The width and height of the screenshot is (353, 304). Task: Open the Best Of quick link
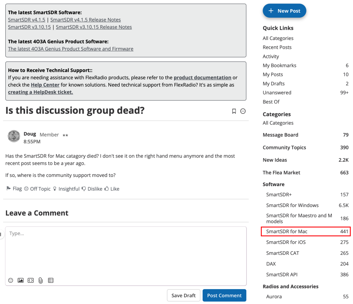[x=271, y=102]
